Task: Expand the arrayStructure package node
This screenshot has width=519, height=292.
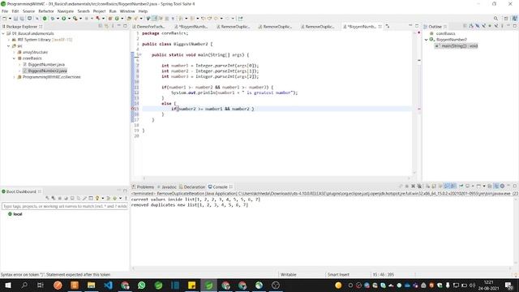Action: (x=15, y=52)
